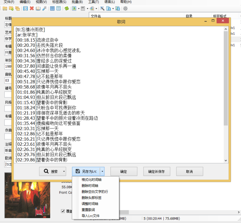Click the red X delete icon
Viewport: 241px width, 223px height.
(x=32, y=8)
